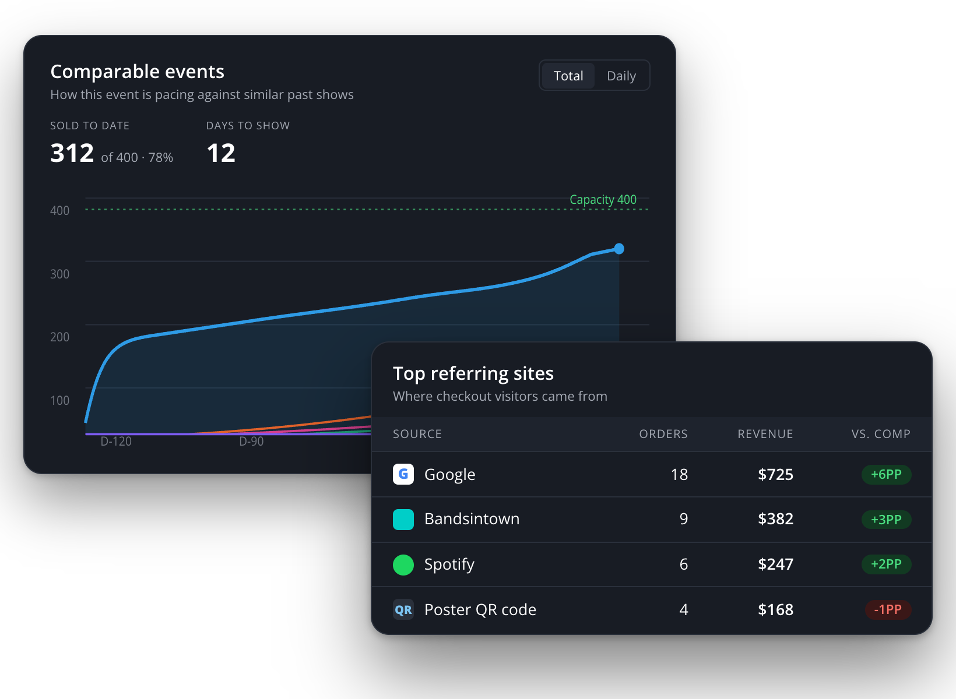Image resolution: width=956 pixels, height=699 pixels.
Task: Click the 300 y-axis label
Action: (x=59, y=274)
